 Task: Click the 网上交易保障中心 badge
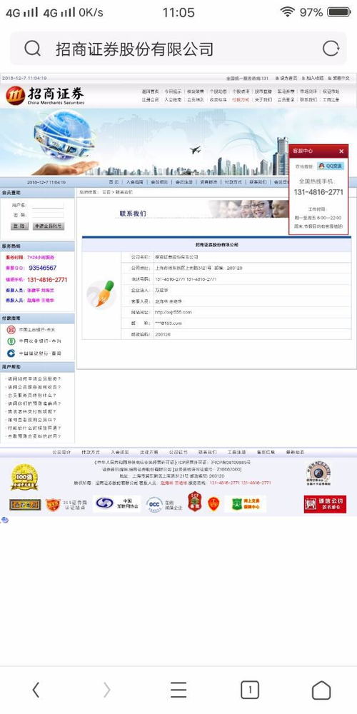click(246, 504)
